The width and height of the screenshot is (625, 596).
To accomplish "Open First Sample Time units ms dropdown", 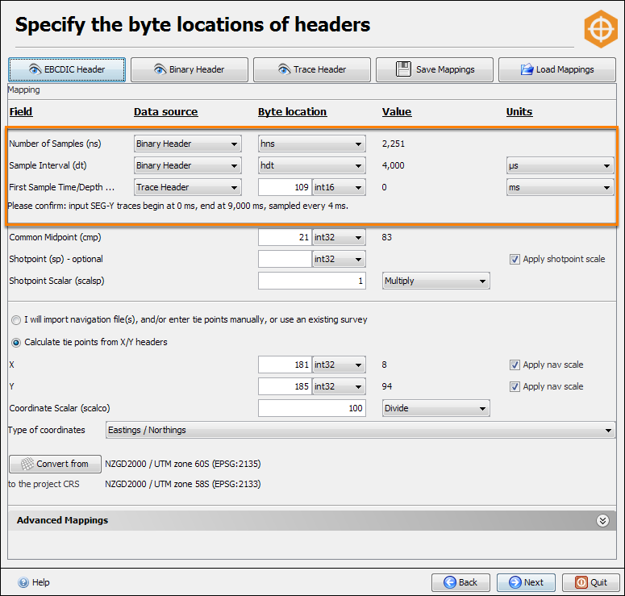I will [560, 187].
